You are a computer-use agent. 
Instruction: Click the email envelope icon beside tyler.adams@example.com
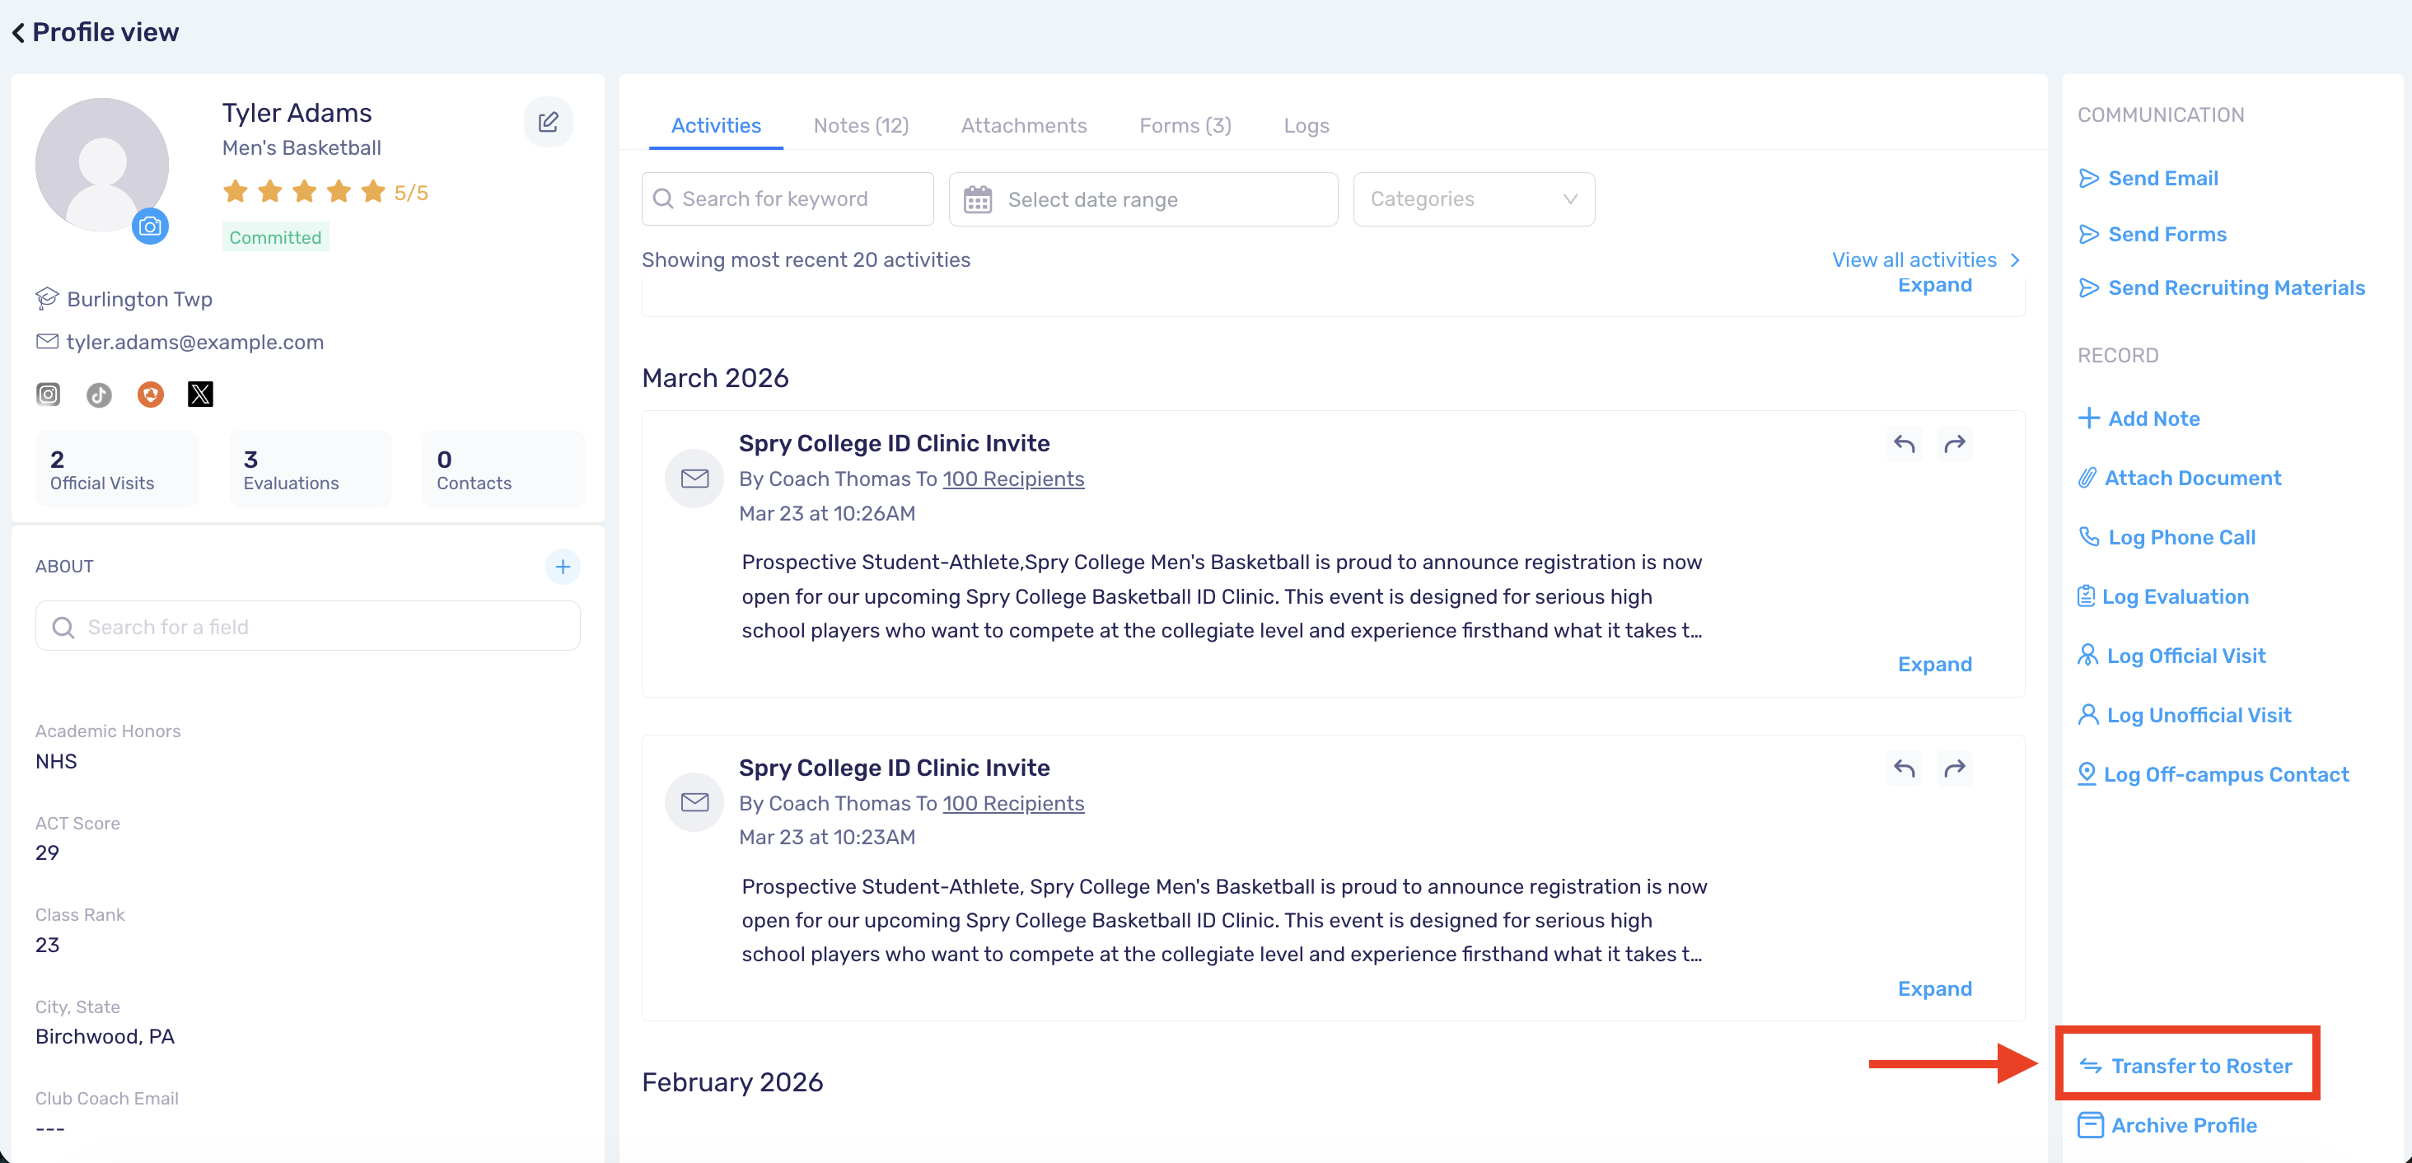pos(47,342)
